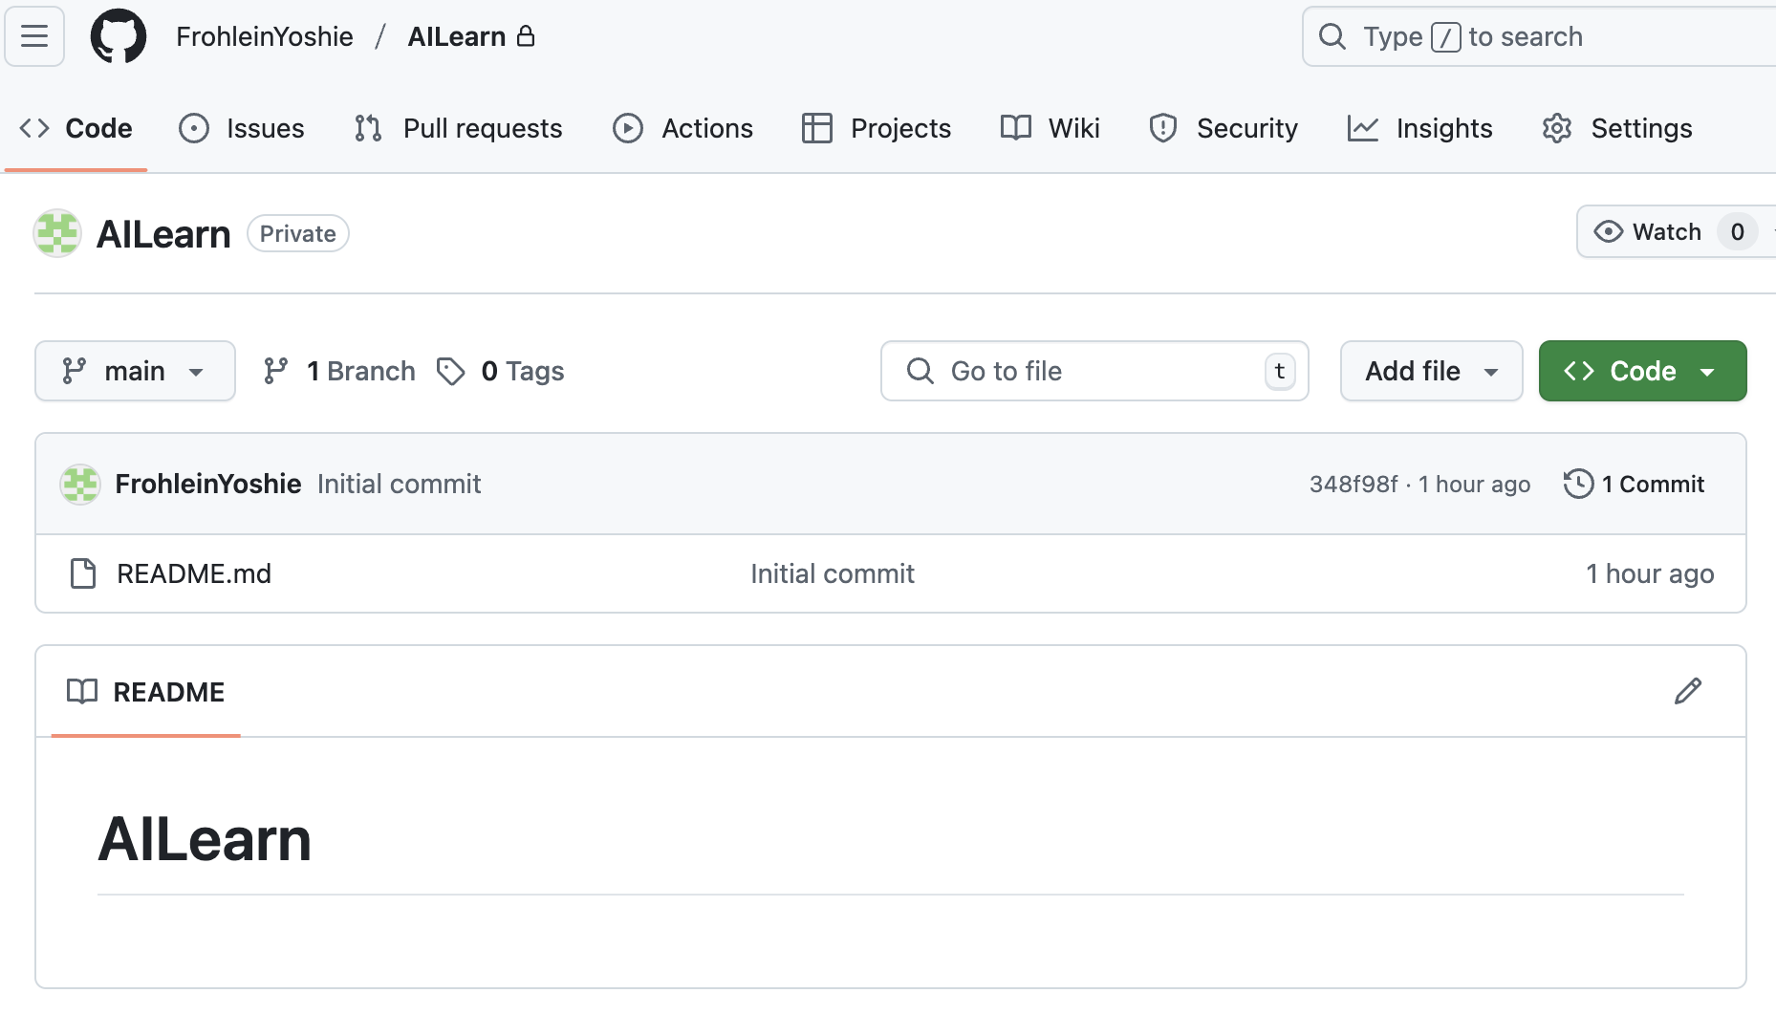Open the Projects tab

(876, 128)
